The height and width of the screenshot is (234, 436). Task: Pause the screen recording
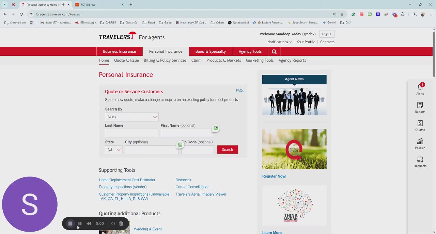tap(80, 223)
